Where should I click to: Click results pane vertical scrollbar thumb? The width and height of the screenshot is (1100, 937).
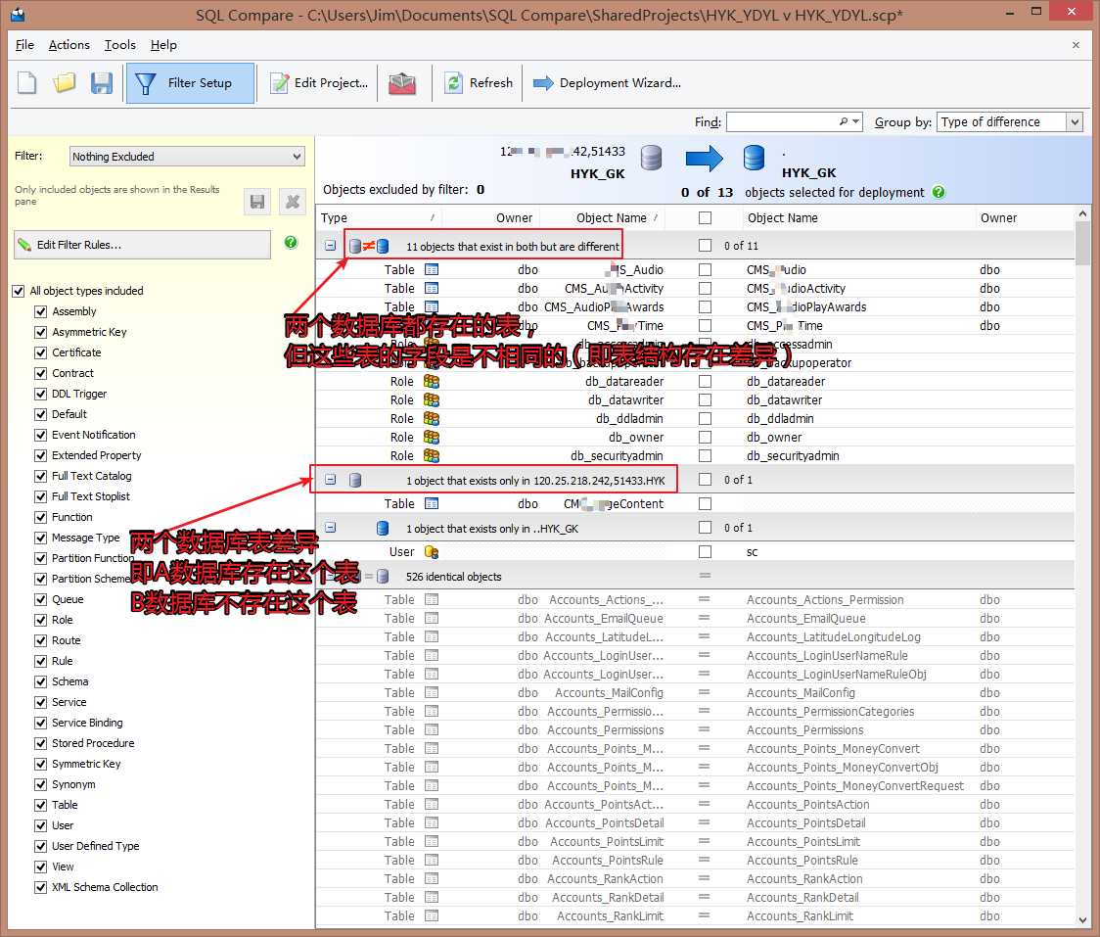click(x=1082, y=242)
